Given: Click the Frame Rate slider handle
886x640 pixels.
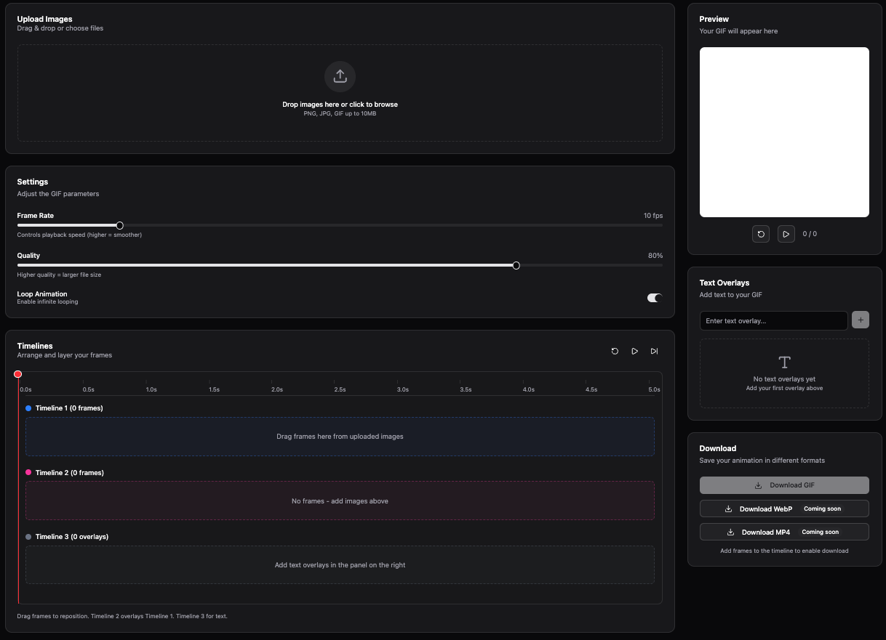Looking at the screenshot, I should point(119,225).
